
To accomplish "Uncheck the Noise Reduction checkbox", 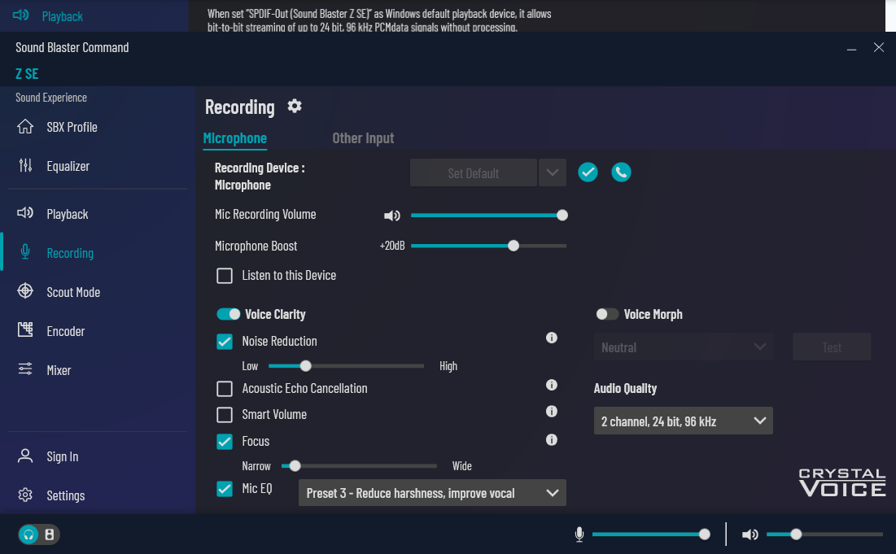I will pyautogui.click(x=225, y=342).
